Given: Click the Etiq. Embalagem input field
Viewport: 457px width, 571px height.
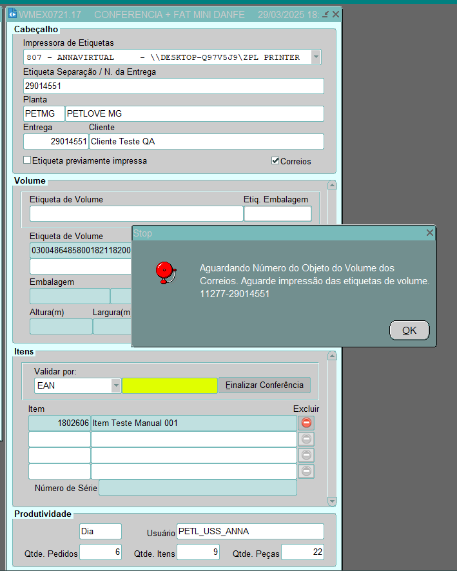Looking at the screenshot, I should (277, 214).
